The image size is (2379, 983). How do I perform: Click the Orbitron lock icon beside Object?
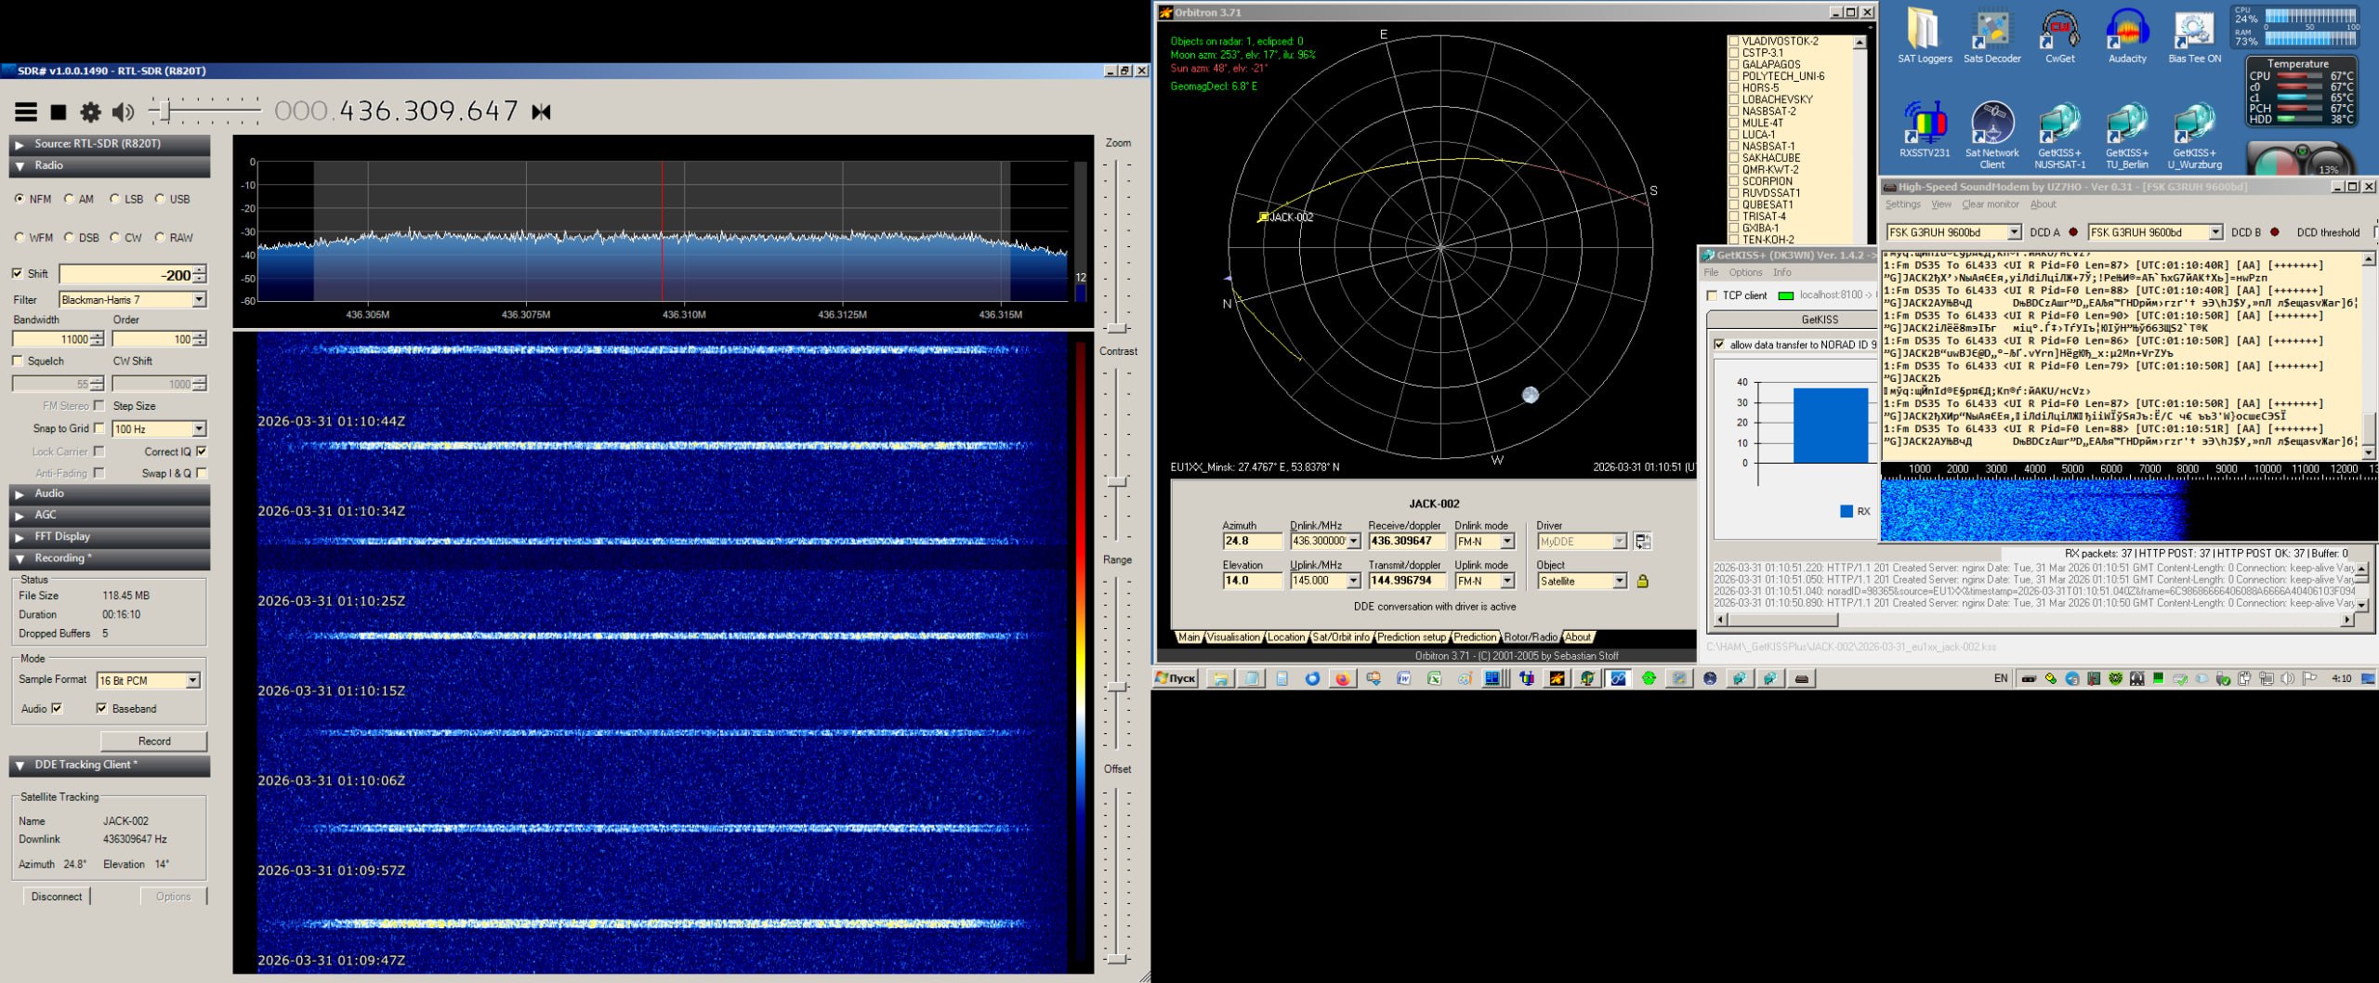click(x=1642, y=582)
